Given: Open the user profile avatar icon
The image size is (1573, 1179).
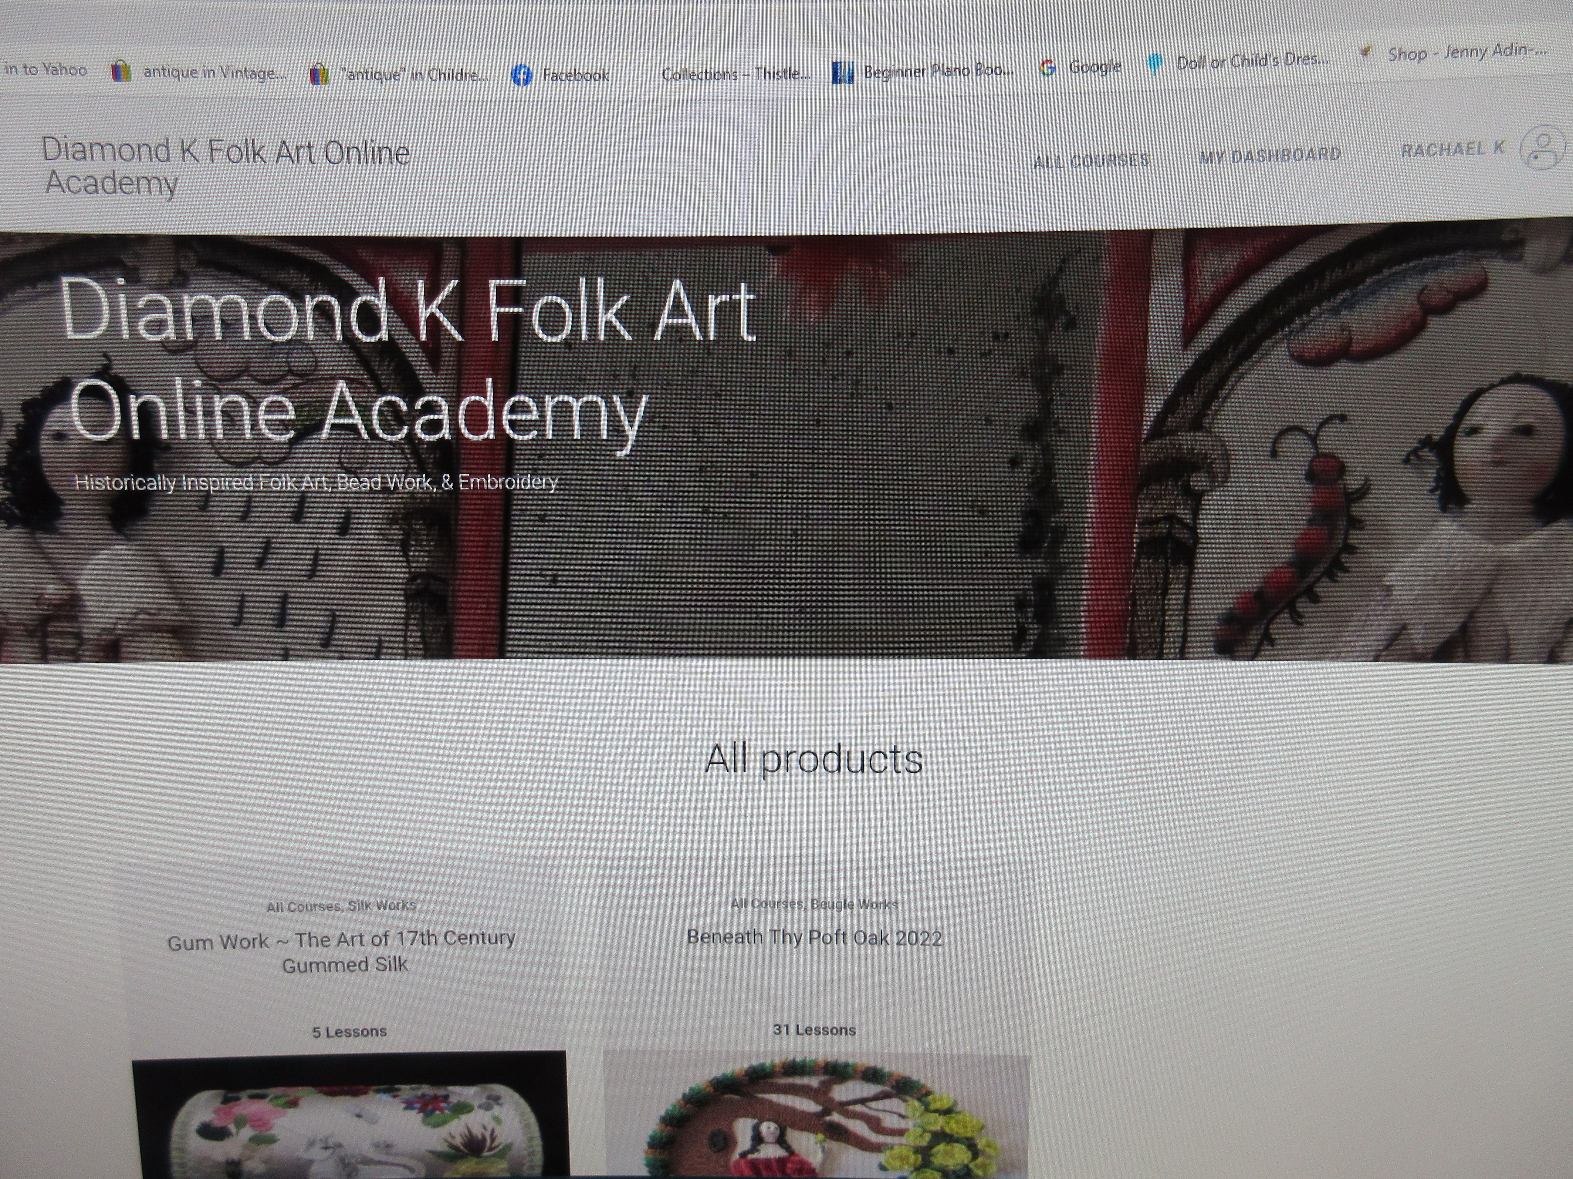Looking at the screenshot, I should pos(1541,148).
